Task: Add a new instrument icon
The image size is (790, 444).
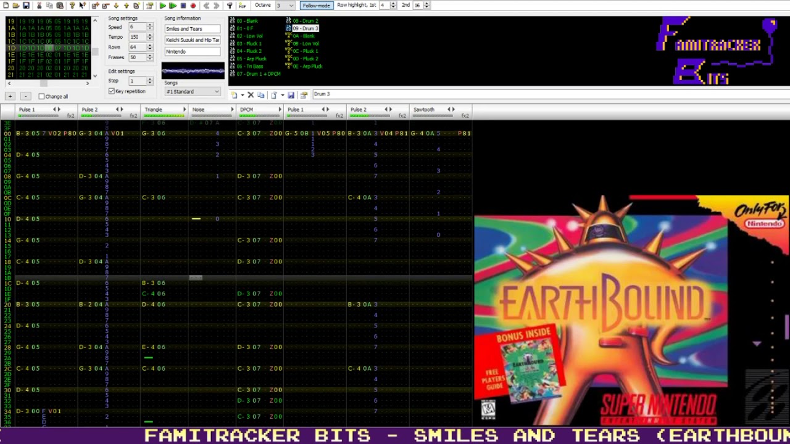Action: click(234, 95)
